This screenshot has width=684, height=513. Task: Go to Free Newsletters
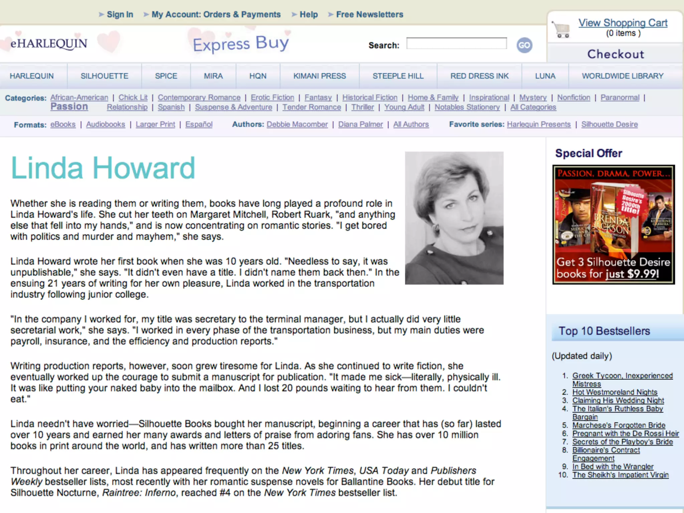click(369, 14)
